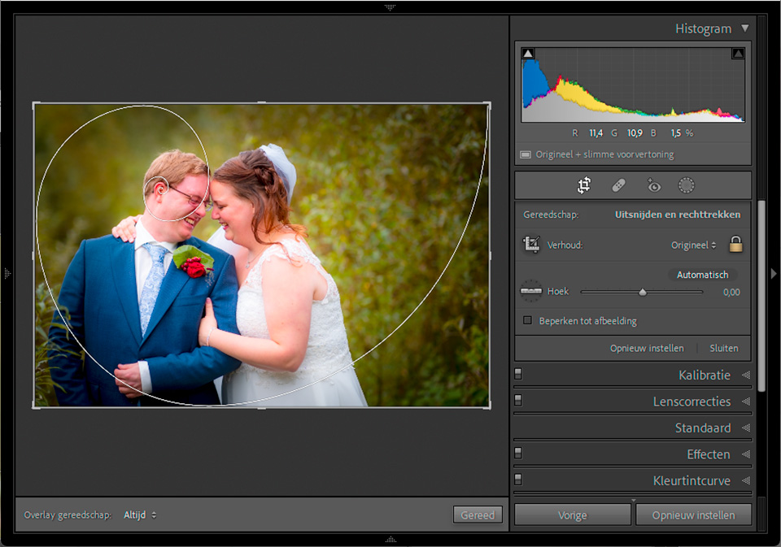Pick the straighten level tool beside Hoek
Screen dimensions: 781x547
531,291
